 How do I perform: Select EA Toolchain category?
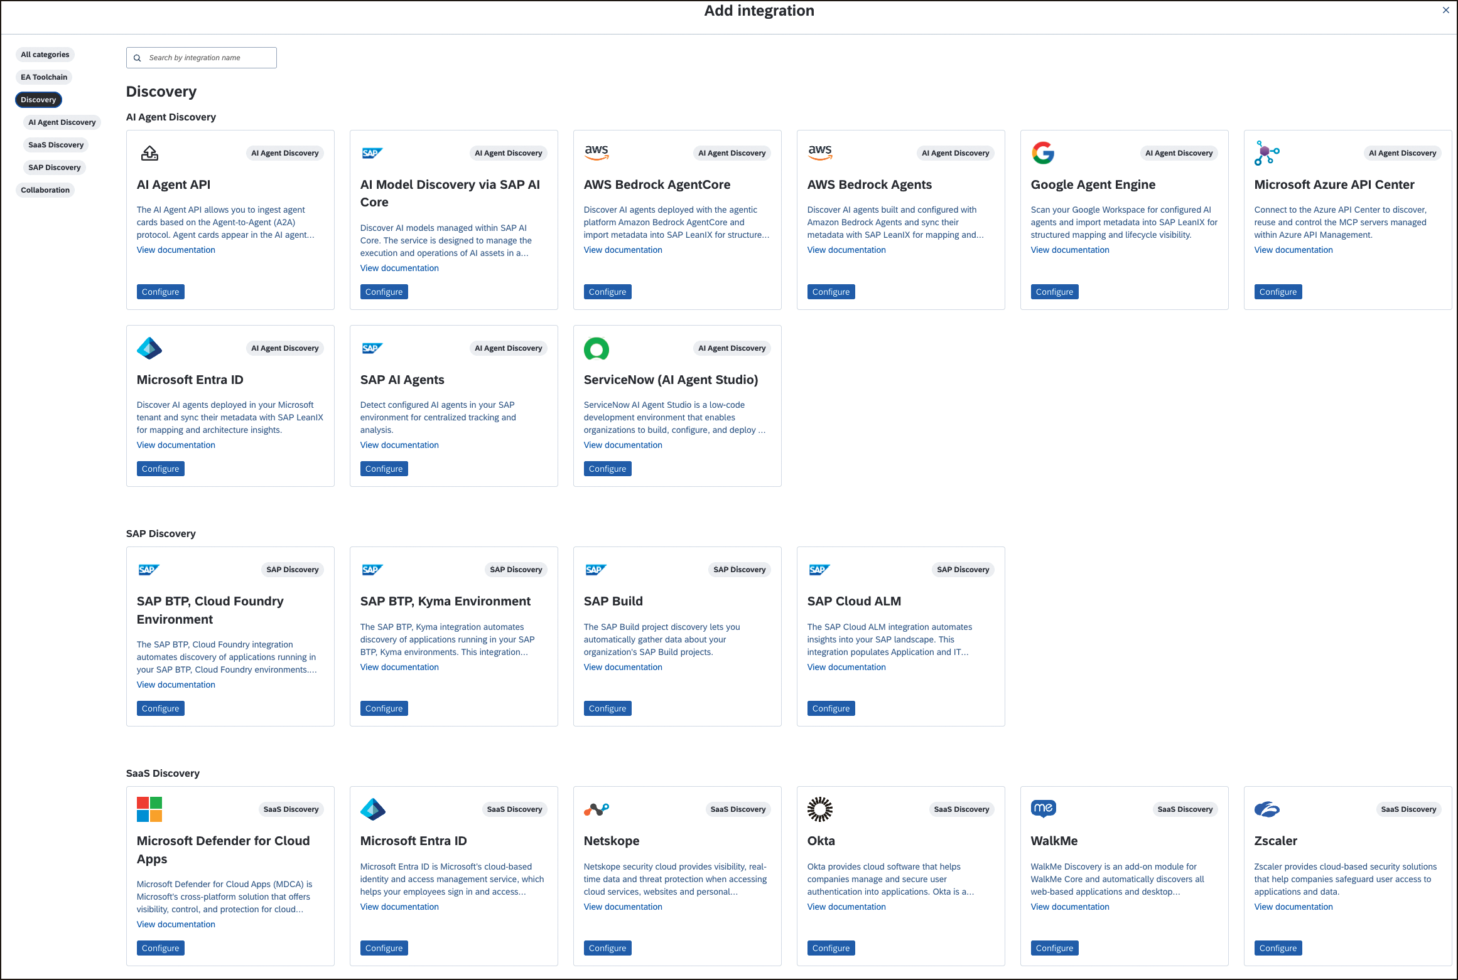tap(44, 77)
